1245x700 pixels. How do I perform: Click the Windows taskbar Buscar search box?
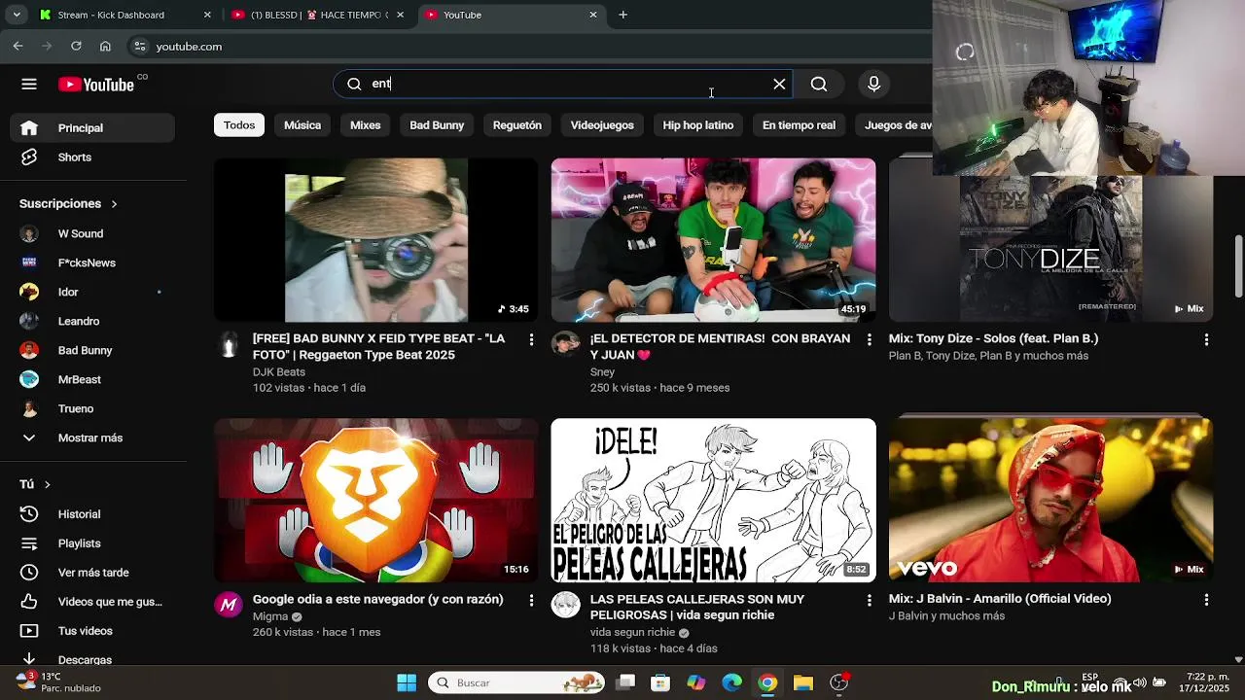[x=516, y=682]
